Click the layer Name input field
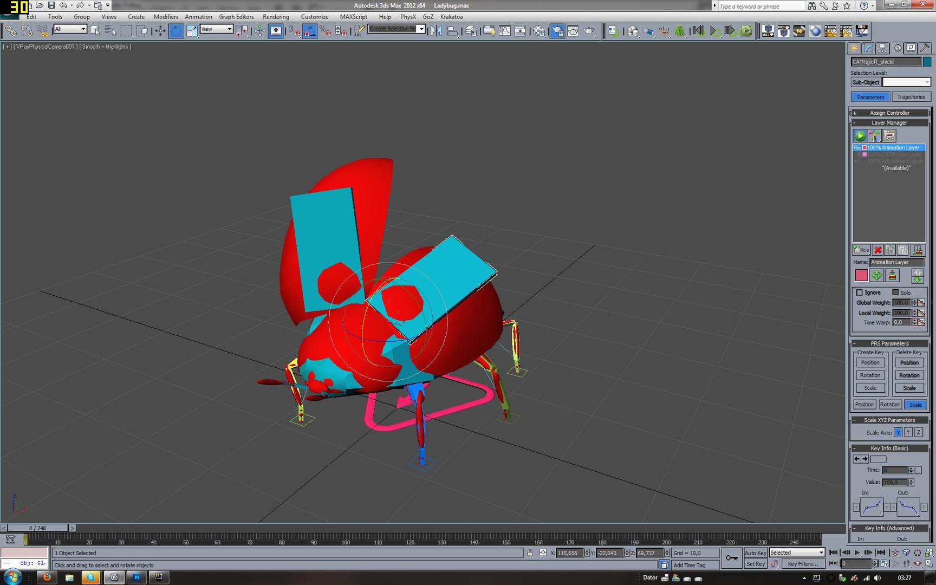The height and width of the screenshot is (585, 936). [896, 262]
